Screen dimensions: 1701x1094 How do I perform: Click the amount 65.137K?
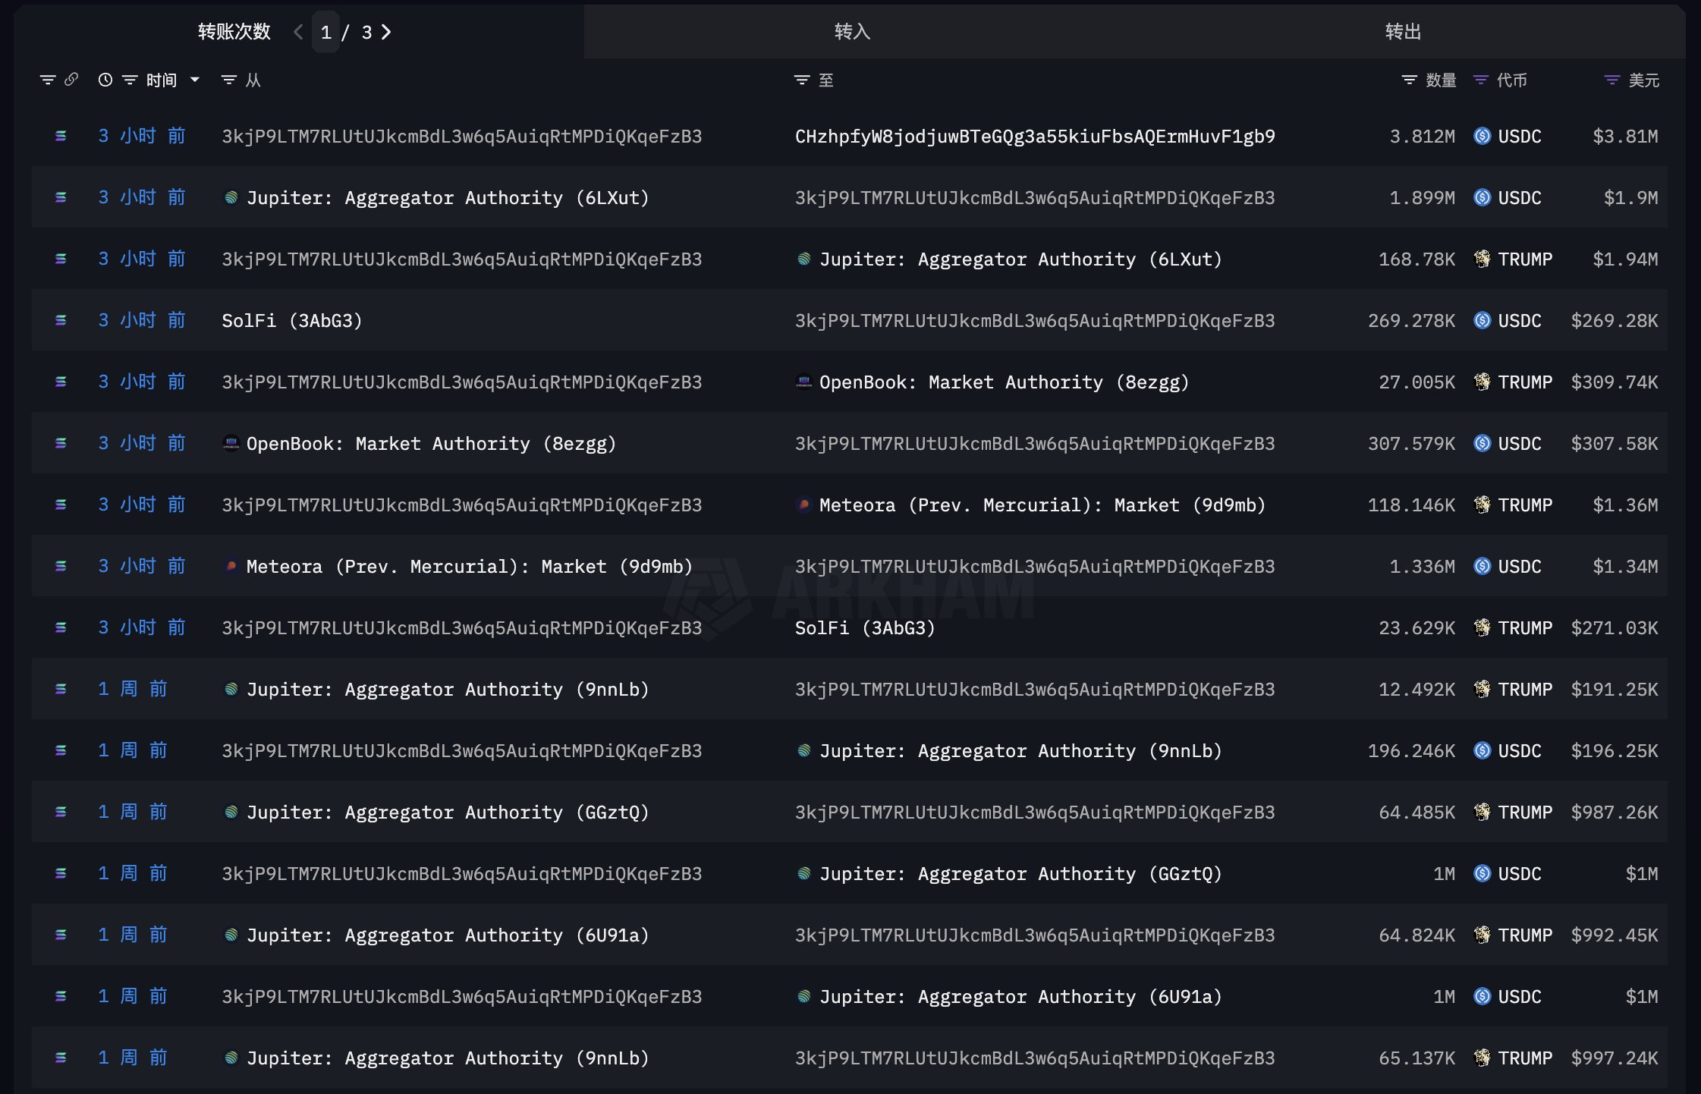(x=1416, y=1058)
